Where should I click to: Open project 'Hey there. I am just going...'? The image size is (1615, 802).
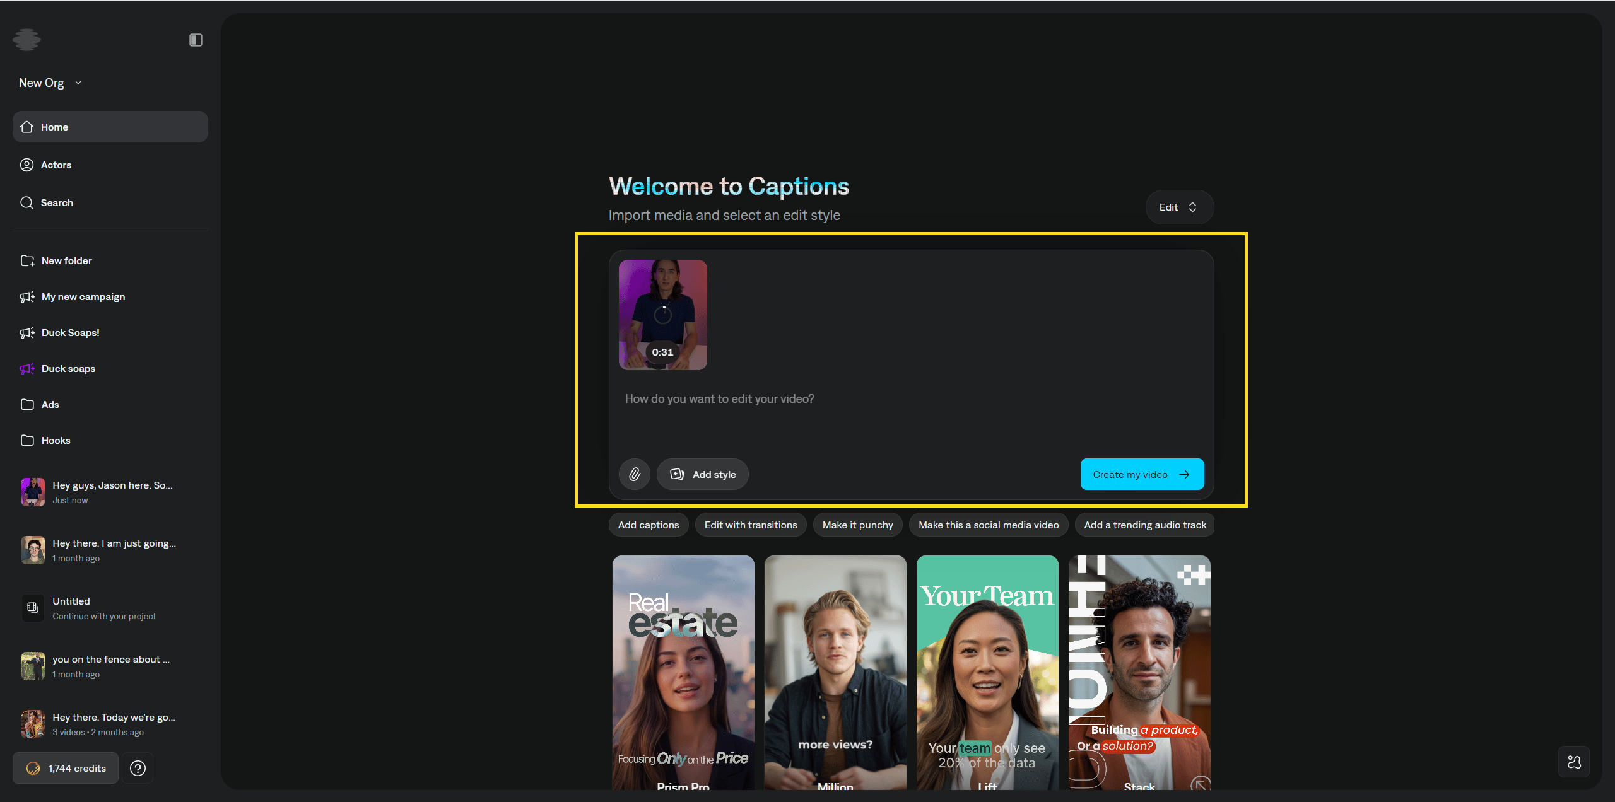click(110, 550)
